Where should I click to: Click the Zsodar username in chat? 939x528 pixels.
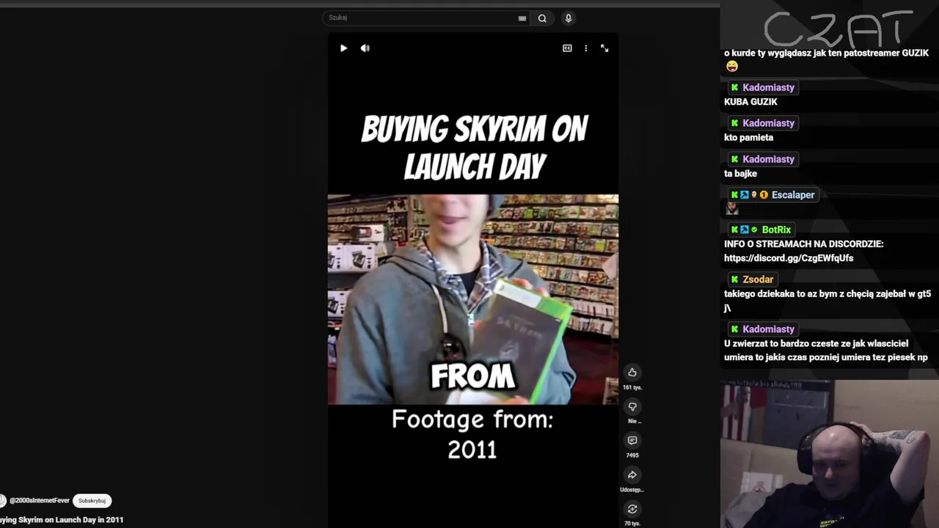coord(758,279)
